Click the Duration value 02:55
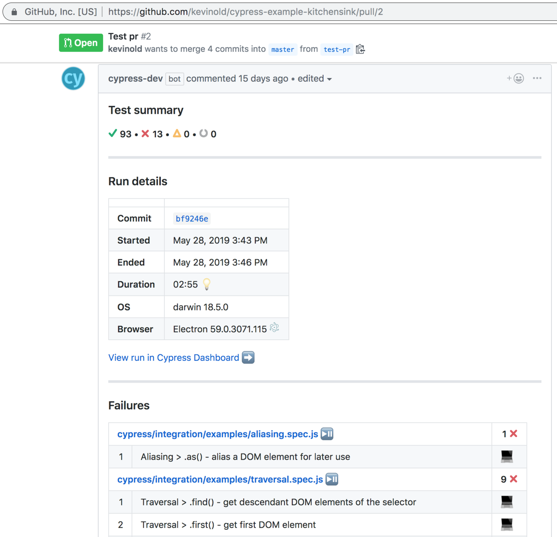This screenshot has height=537, width=557. point(186,284)
